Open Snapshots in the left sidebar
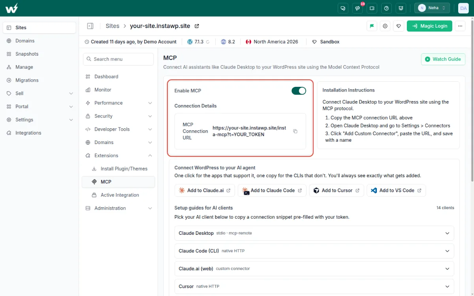 [x=39, y=54]
